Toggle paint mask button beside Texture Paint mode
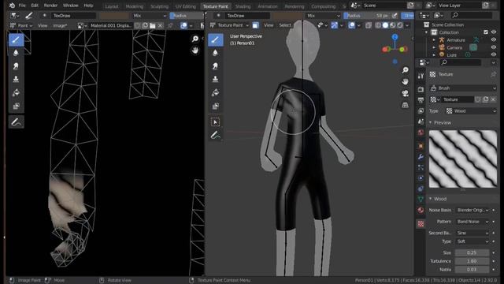The height and width of the screenshot is (284, 504). pos(255,25)
